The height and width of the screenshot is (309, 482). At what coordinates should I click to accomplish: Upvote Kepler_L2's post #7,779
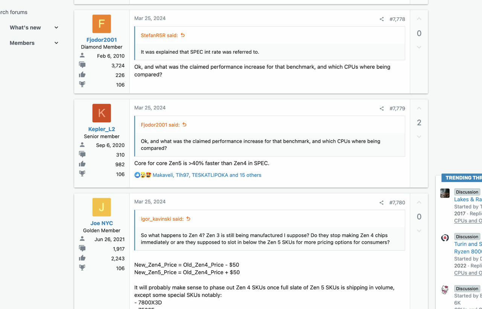click(419, 108)
